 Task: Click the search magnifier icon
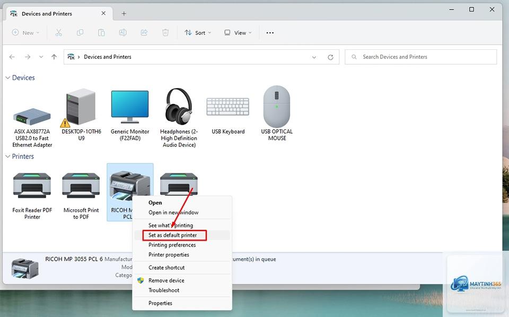coord(354,57)
